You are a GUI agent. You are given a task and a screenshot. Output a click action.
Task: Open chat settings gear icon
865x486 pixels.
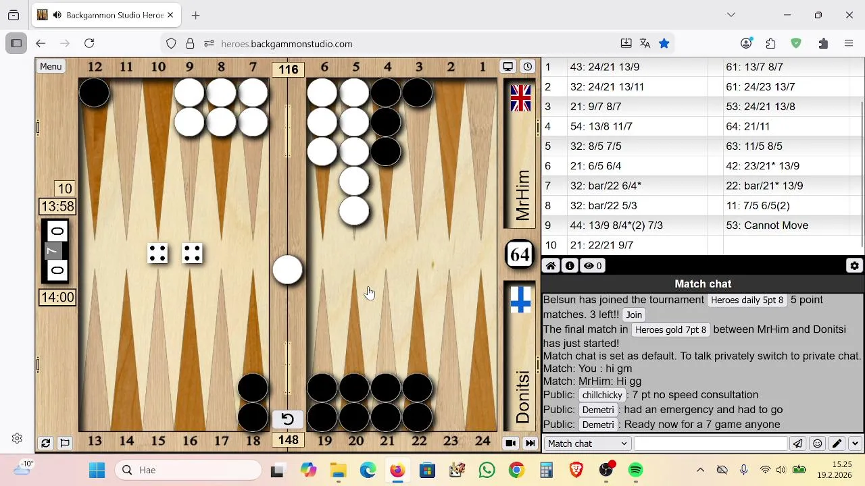[x=855, y=266]
